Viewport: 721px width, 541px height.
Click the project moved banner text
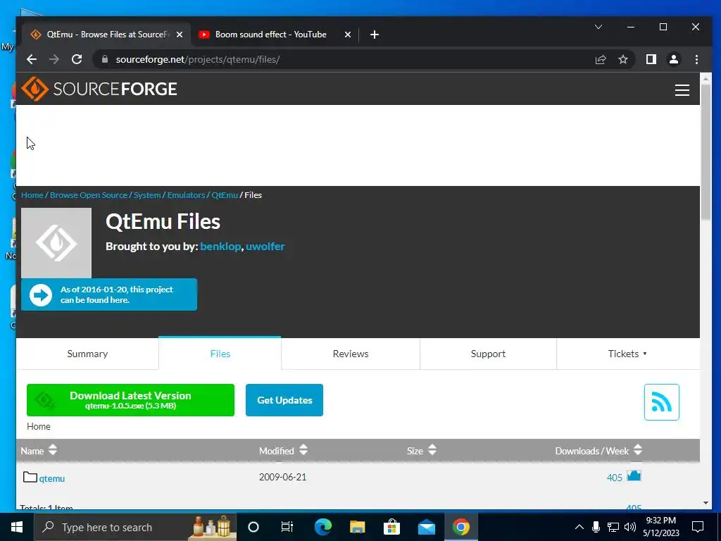click(x=117, y=295)
